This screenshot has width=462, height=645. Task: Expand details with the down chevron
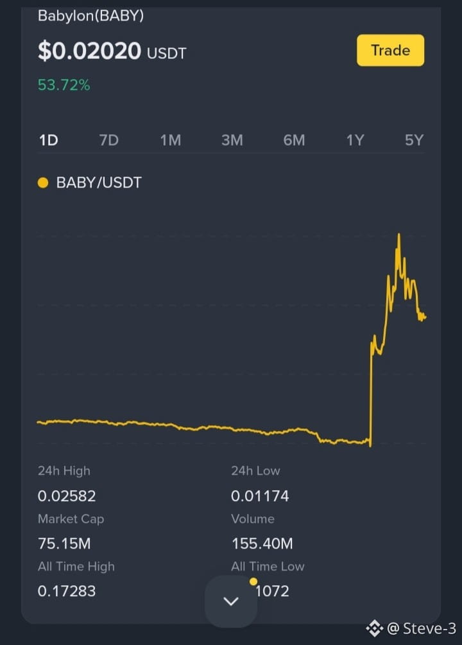coord(231,601)
